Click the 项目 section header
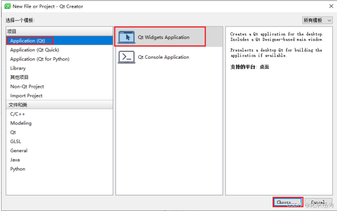 (59, 31)
